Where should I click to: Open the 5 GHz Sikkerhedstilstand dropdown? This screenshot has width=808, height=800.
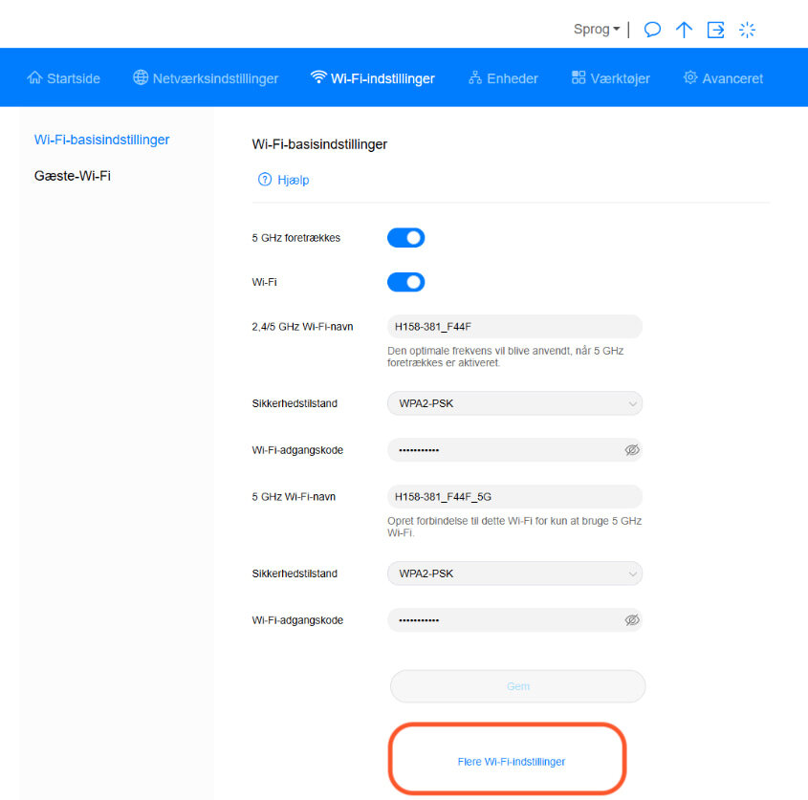[x=514, y=573]
